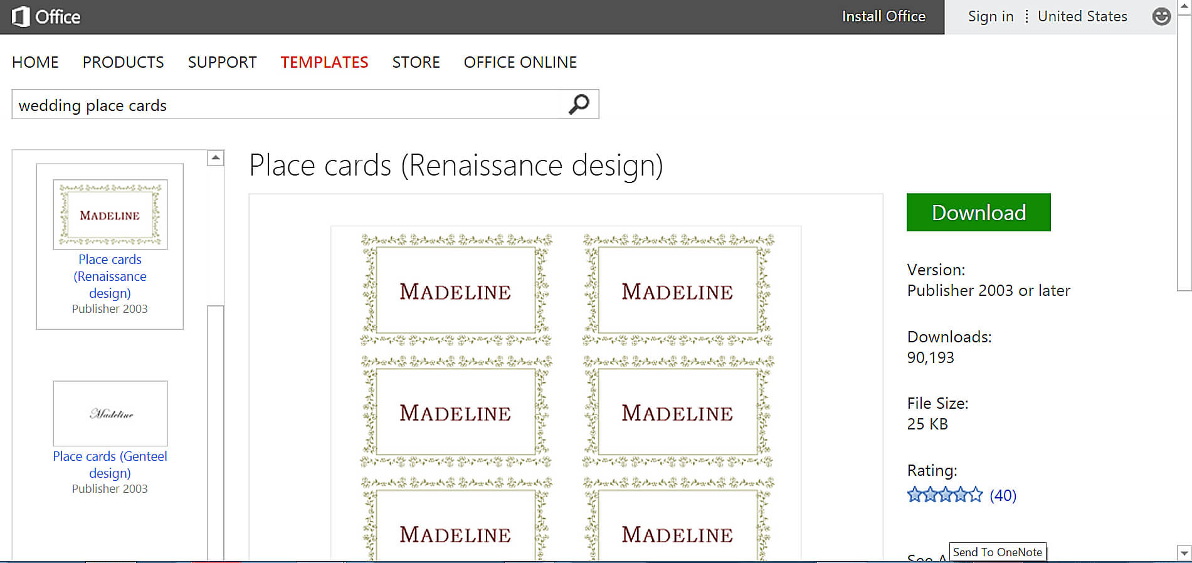Open the Genteel design thumbnail
Viewport: 1192px width, 563px height.
110,413
